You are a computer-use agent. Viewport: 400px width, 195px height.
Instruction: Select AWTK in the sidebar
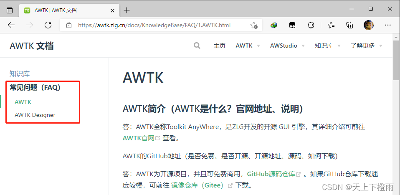point(23,102)
